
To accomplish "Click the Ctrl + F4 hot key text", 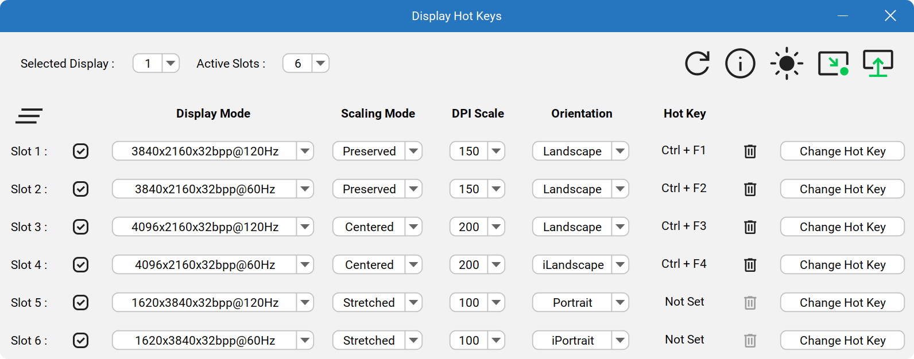I will coord(684,264).
